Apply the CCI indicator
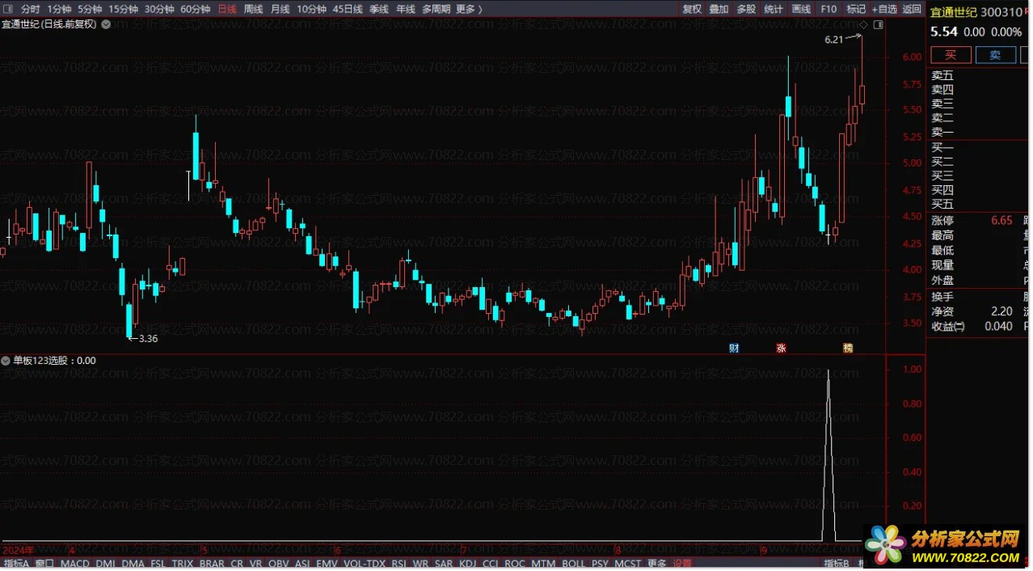This screenshot has width=1033, height=571. click(491, 564)
